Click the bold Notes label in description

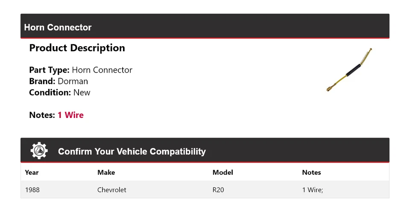point(42,115)
